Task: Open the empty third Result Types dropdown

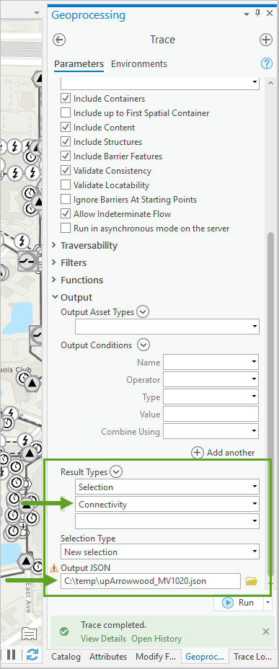Action: pos(167,521)
